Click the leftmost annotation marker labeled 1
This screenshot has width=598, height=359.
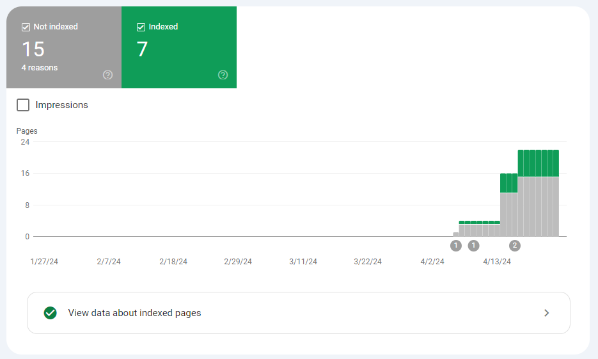click(455, 245)
